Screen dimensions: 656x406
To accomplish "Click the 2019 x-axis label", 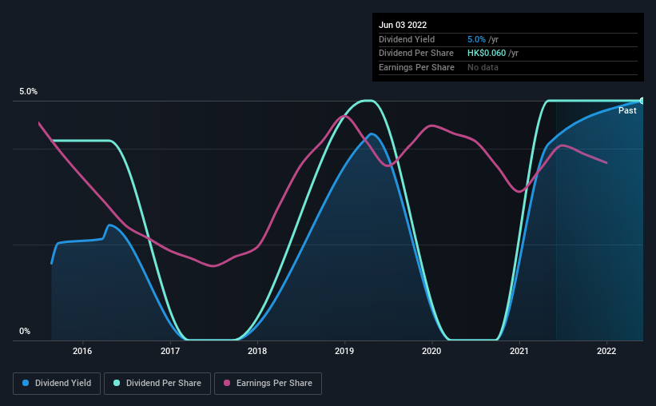I will click(x=344, y=351).
